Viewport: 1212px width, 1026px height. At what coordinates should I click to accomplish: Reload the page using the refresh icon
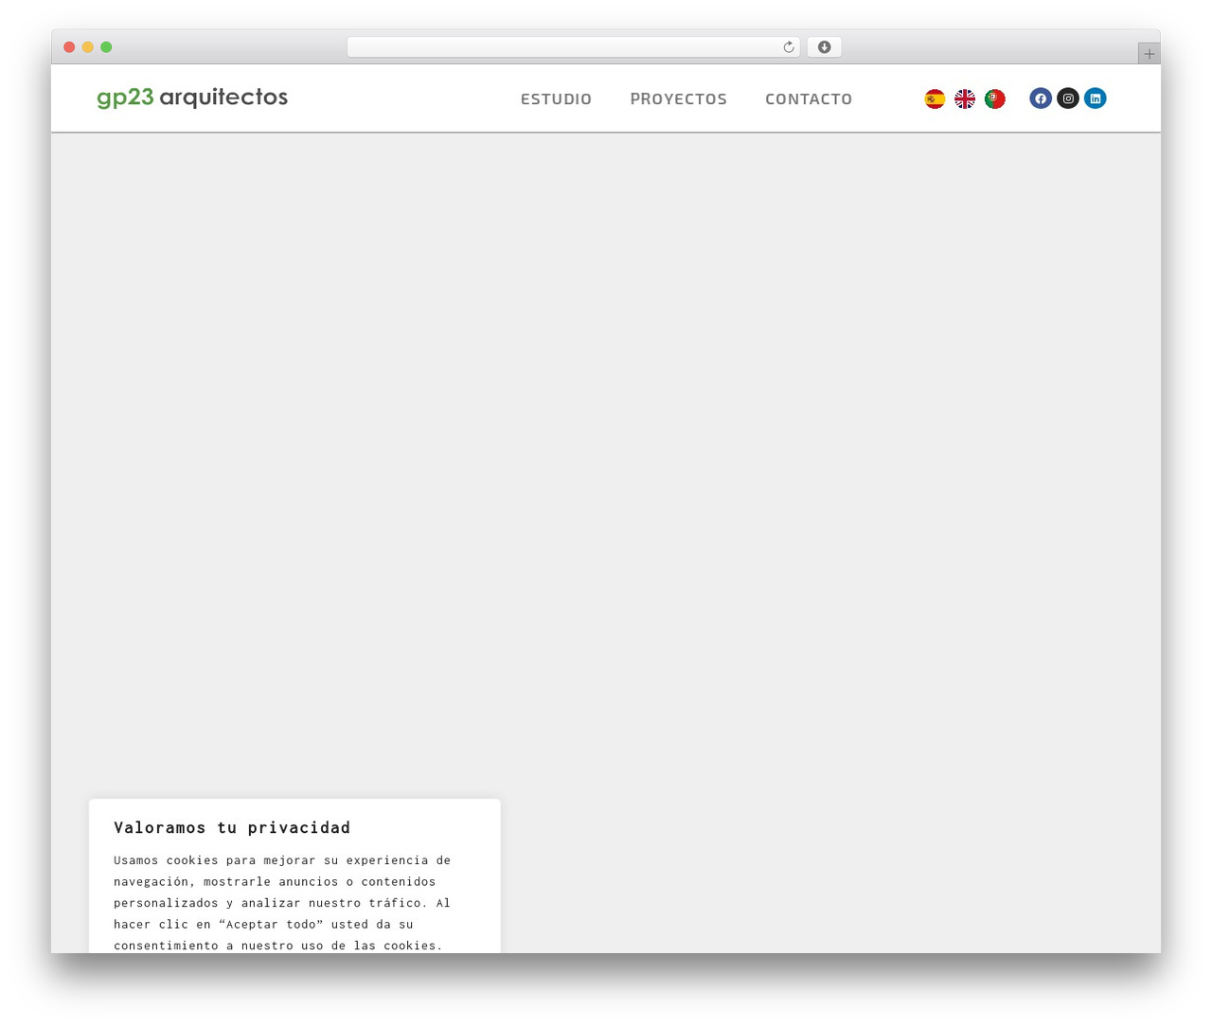[789, 47]
